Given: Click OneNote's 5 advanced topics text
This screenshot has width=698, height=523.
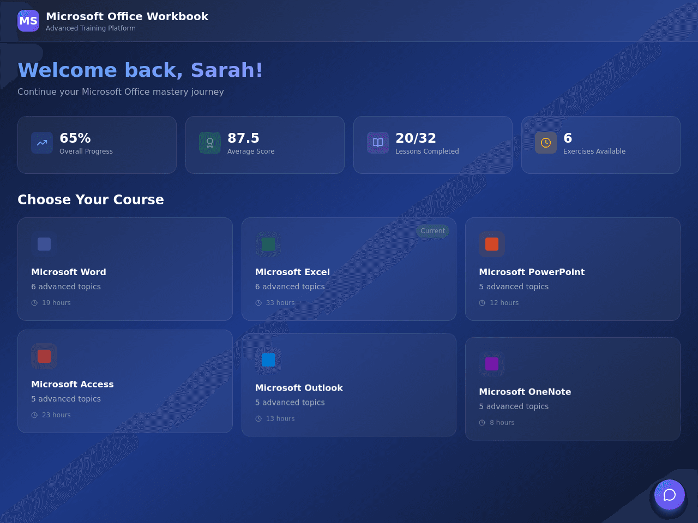Looking at the screenshot, I should pyautogui.click(x=514, y=406).
